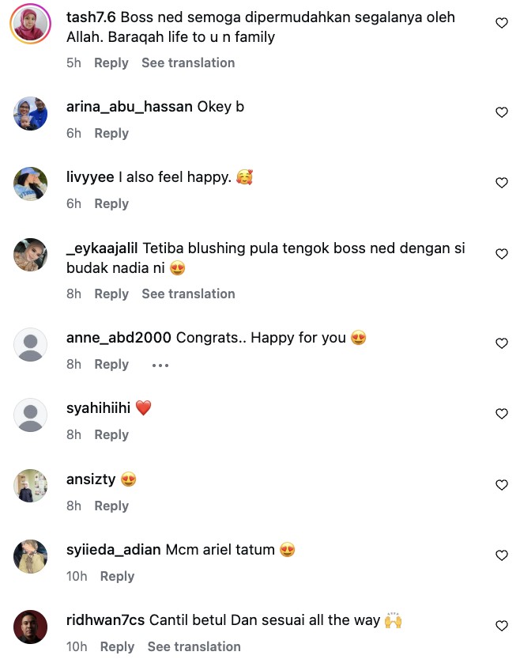Tap the heart beside livyyee's comment

tap(501, 183)
